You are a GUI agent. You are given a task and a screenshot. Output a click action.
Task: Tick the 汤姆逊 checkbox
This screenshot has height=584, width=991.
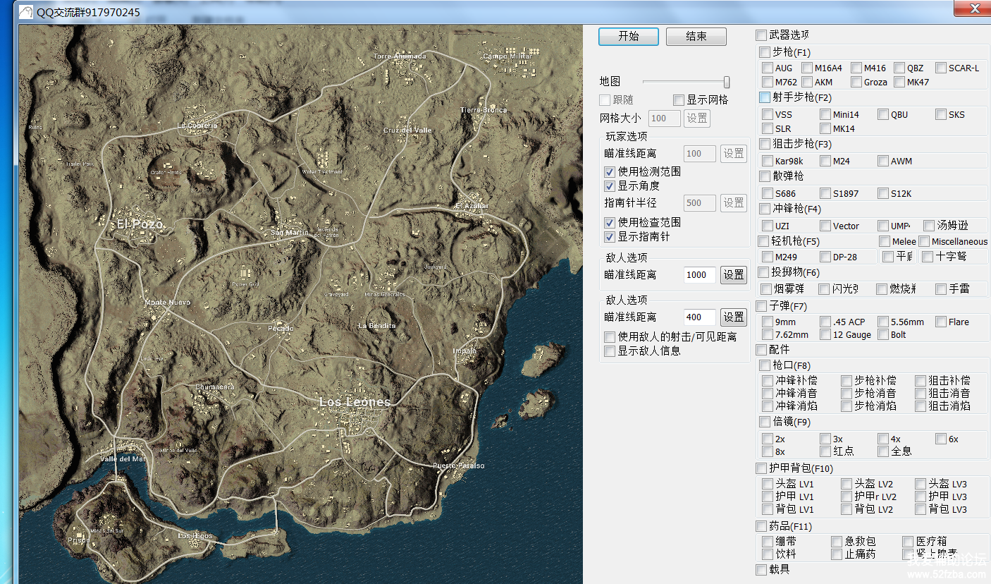pos(928,226)
